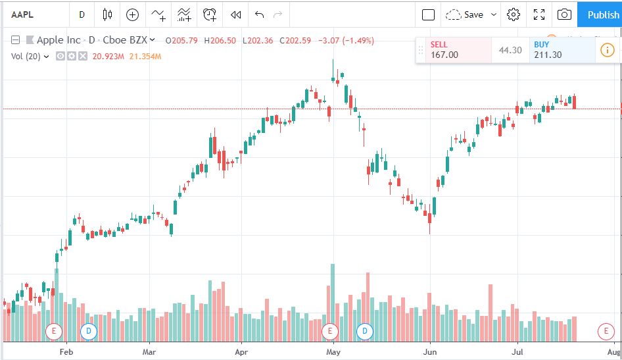Open the D interval selector
Screen dimensions: 622x360
coord(82,14)
